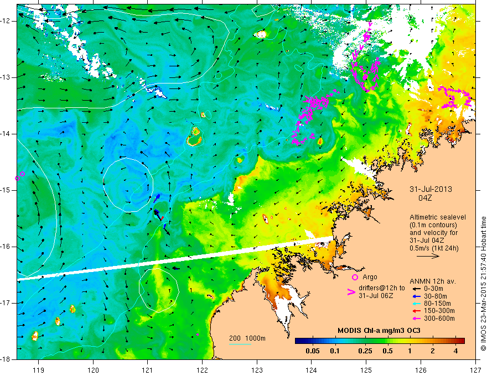The image size is (487, 376).
Task: Select the red 150-300m arrow in legend
Action: coord(416,311)
